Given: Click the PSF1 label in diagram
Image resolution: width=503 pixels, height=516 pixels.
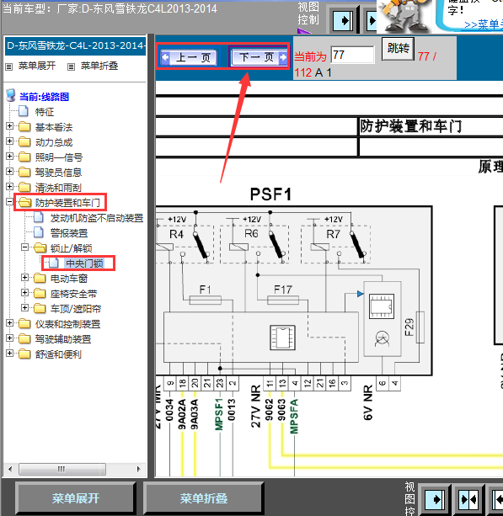Looking at the screenshot, I should click(270, 194).
